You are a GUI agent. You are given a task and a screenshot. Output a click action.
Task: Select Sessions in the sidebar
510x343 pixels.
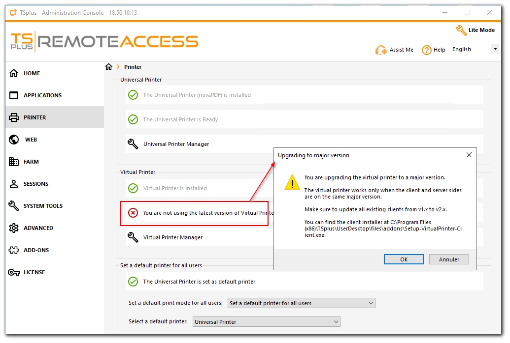point(36,184)
